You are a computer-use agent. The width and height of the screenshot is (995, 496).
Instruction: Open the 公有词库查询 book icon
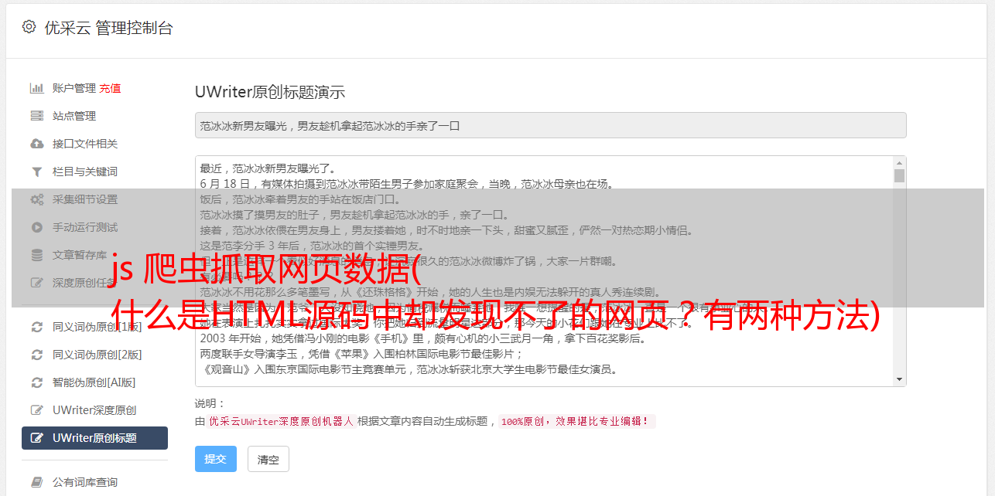36,482
